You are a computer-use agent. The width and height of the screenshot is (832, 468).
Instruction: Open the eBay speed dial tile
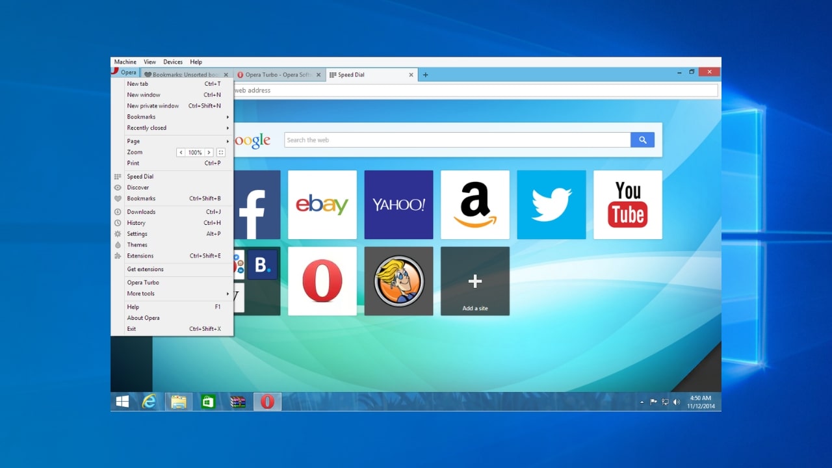(322, 205)
